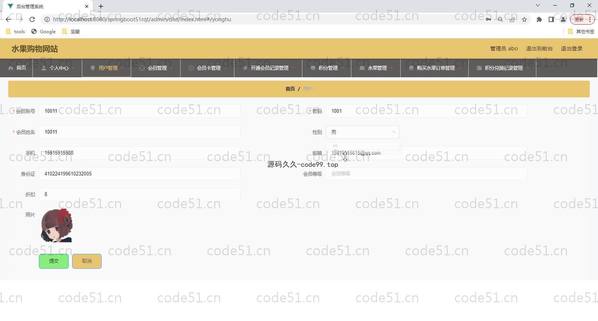Open the new tab plus button
This screenshot has width=598, height=321.
point(101,6)
